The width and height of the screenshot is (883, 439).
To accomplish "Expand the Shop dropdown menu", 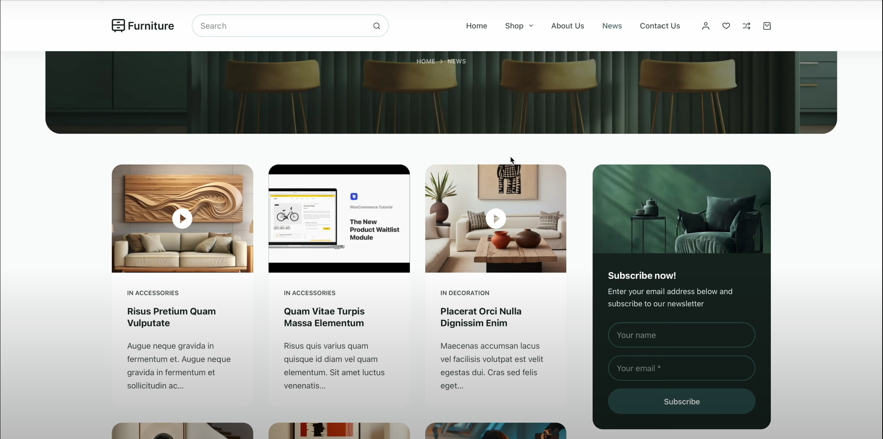I will coord(519,26).
